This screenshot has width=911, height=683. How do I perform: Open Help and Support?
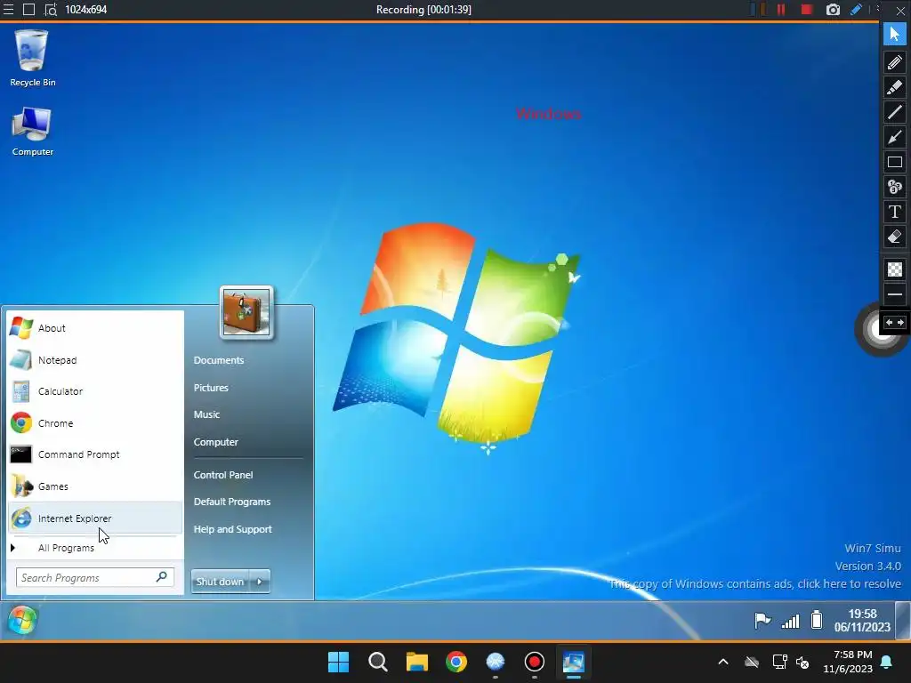click(232, 529)
